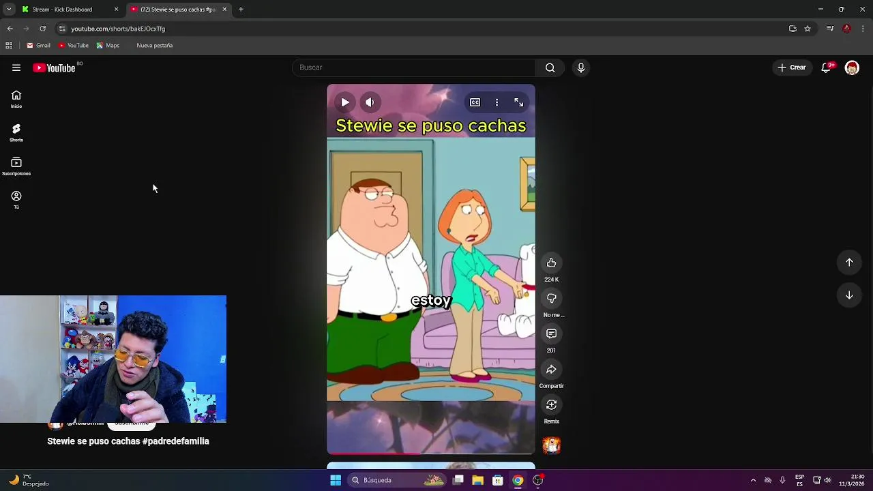Open File Explorer from the taskbar
873x491 pixels.
pos(478,480)
